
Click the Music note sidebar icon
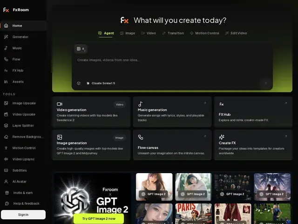point(6,48)
